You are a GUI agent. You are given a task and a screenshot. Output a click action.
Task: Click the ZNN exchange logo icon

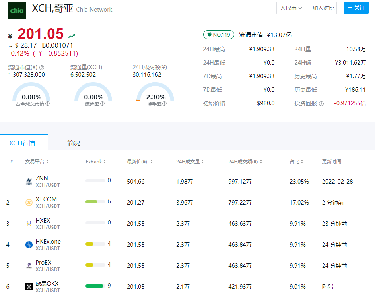click(x=29, y=182)
